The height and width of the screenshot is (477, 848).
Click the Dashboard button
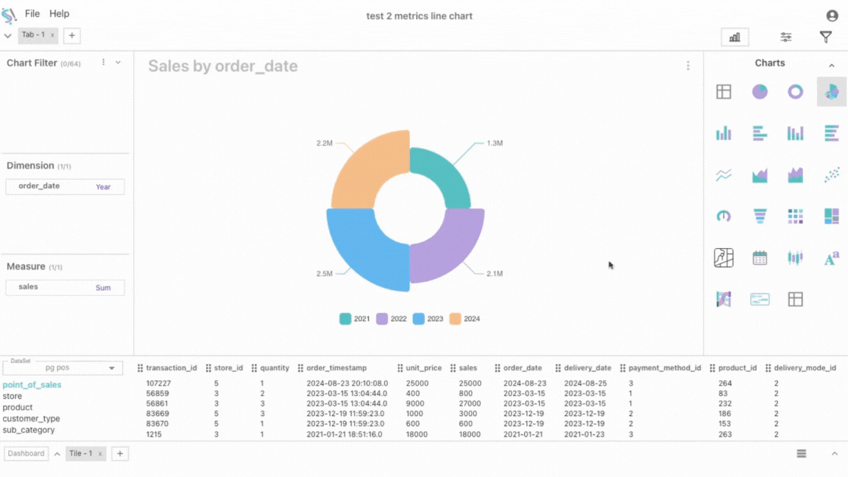[x=26, y=453]
